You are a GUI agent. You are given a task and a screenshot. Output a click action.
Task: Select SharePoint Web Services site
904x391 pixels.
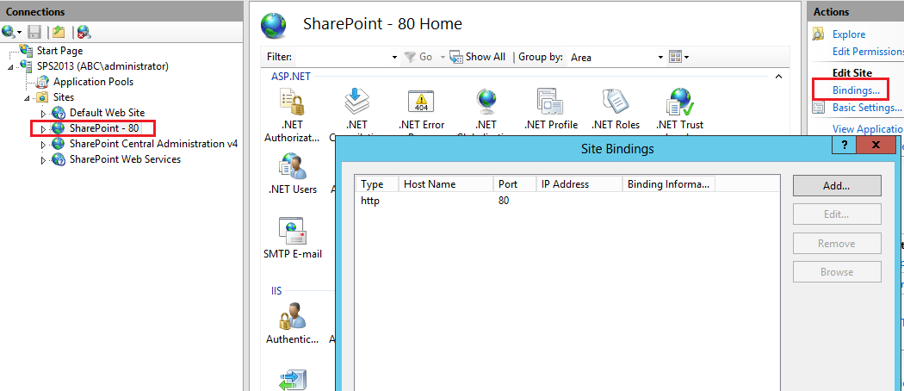coord(125,159)
